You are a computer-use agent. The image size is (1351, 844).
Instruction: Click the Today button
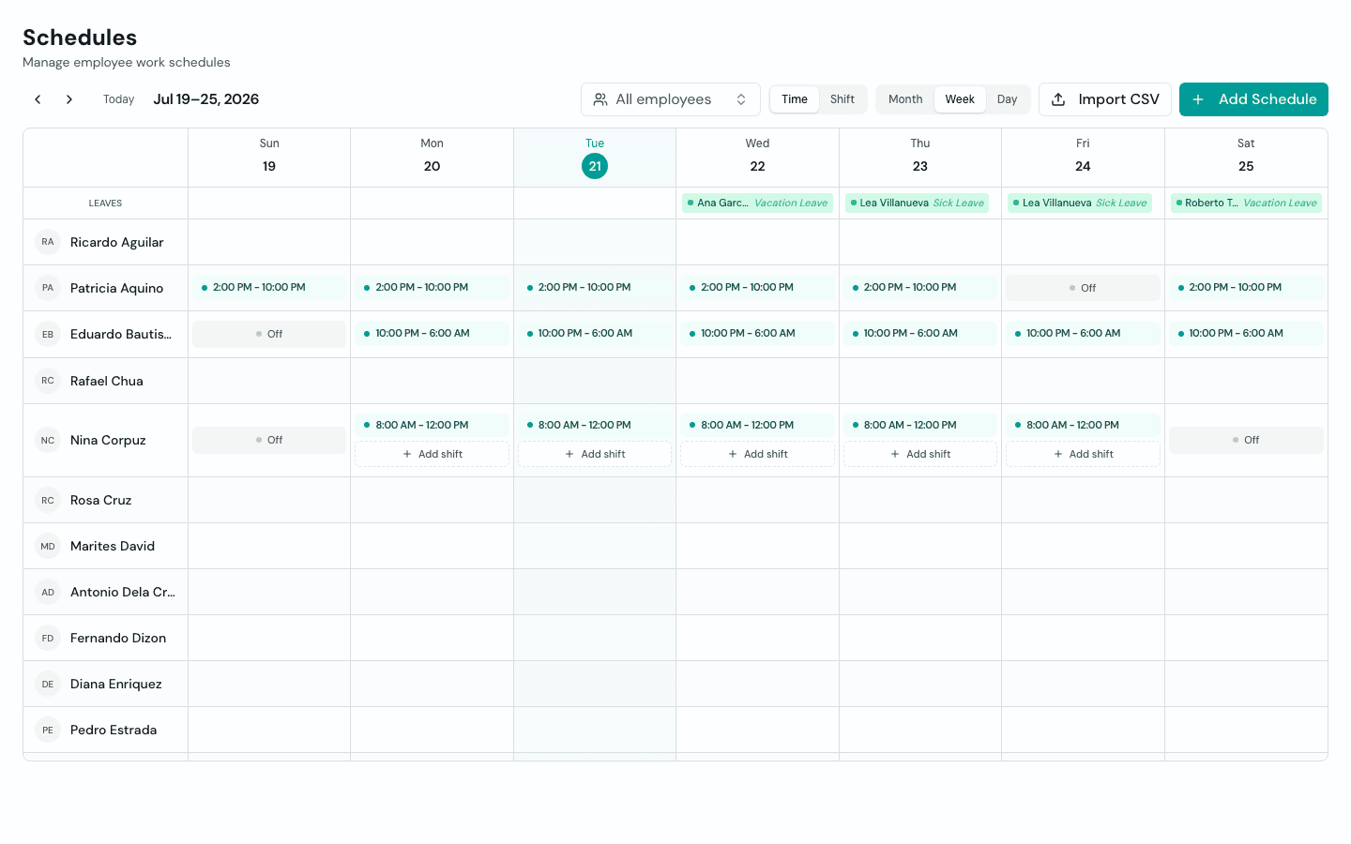(119, 99)
